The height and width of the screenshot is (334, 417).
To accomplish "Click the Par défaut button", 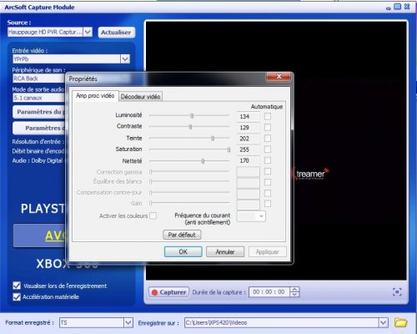I will (x=182, y=235).
